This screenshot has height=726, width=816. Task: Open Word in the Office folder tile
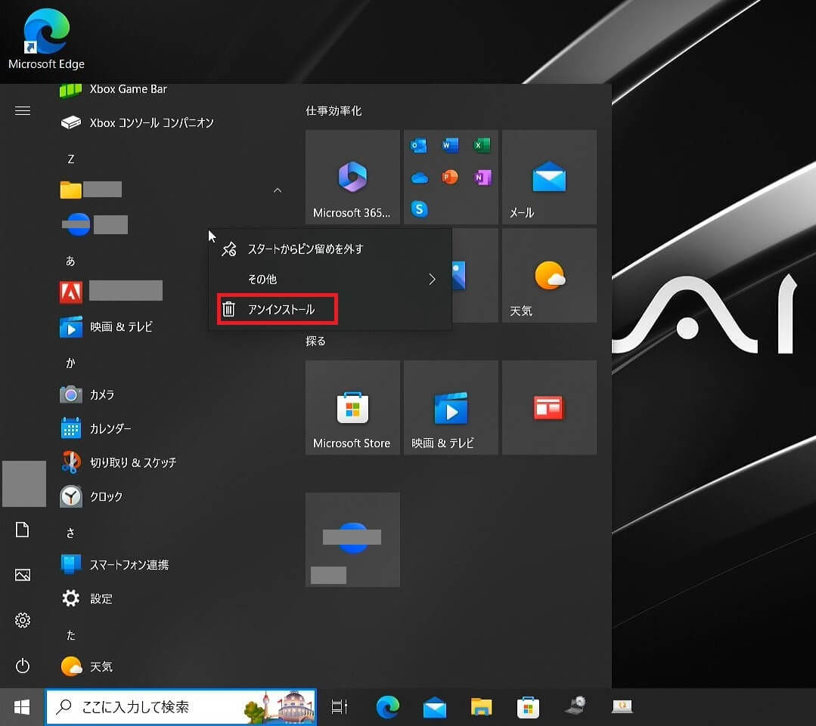click(x=450, y=146)
